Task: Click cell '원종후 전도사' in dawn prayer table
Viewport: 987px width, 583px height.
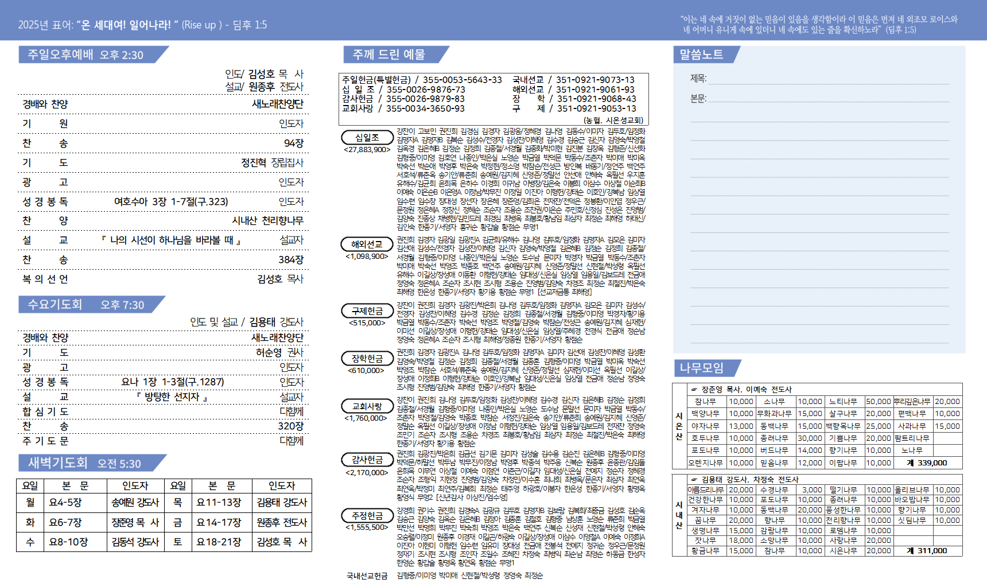Action: click(282, 522)
